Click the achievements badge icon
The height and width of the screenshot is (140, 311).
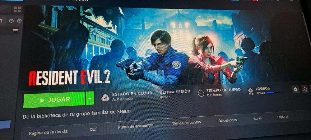pyautogui.click(x=251, y=91)
